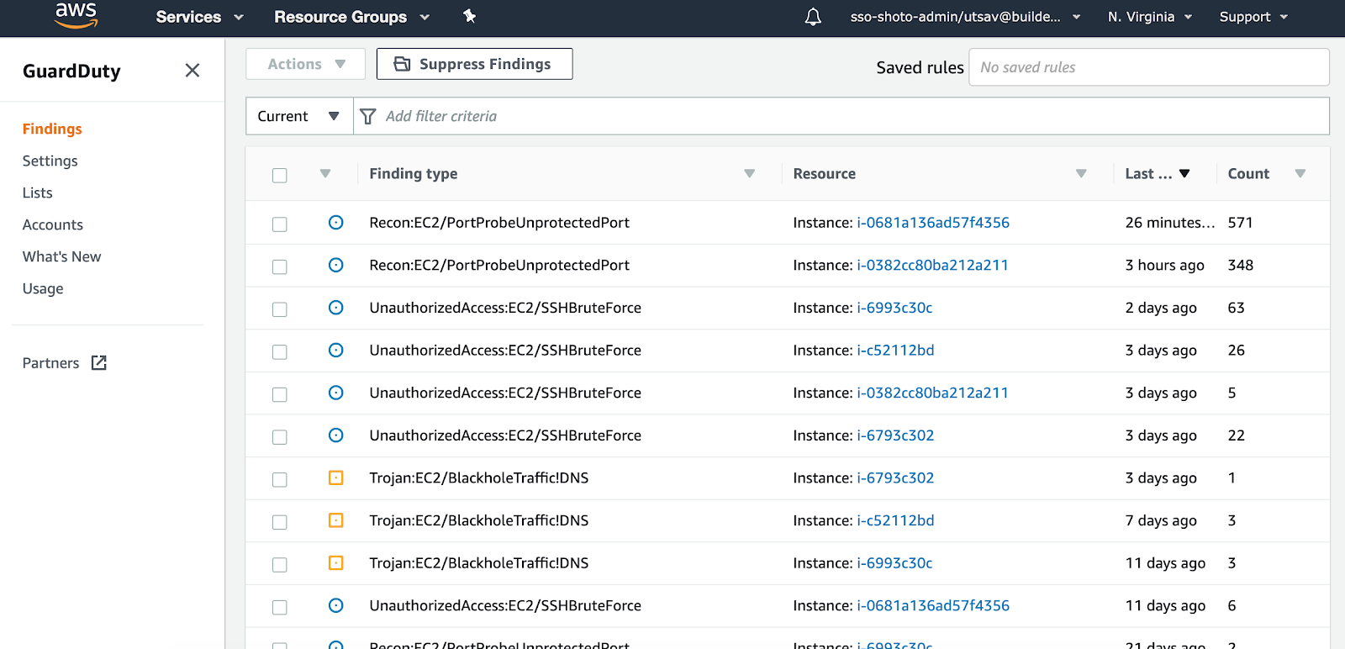Click severity icon for instance i-0681a136ad57f4356 count 571
The image size is (1345, 649).
coord(335,223)
